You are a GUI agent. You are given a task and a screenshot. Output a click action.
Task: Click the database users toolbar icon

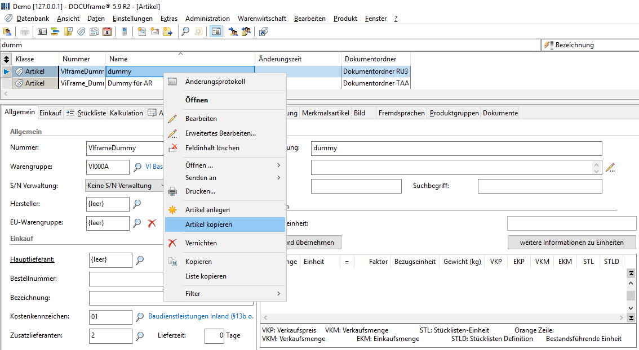7,32
